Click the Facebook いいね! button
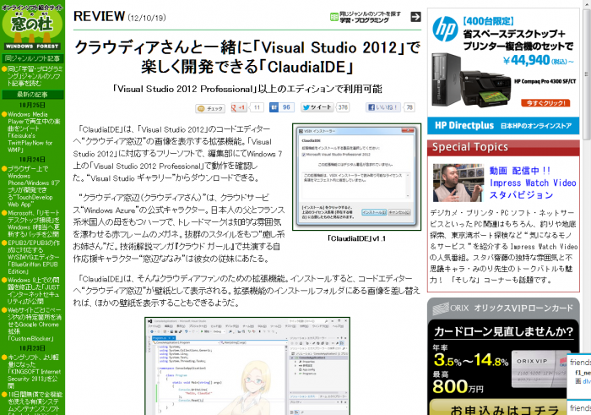The image size is (591, 415). (382, 107)
